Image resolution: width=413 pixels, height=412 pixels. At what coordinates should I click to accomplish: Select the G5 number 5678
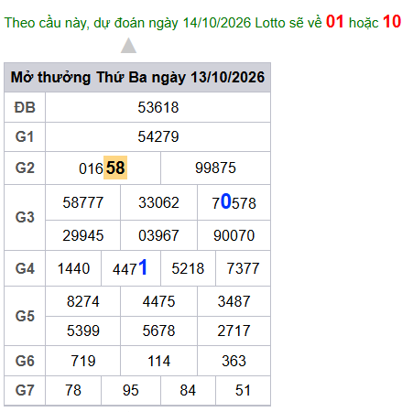pyautogui.click(x=158, y=331)
